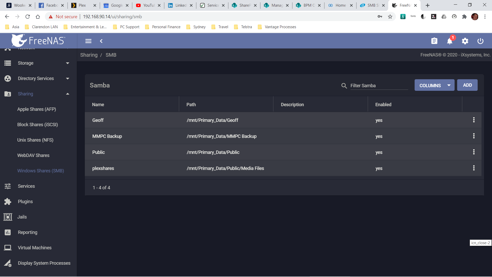Open the Plugins section label

[25, 202]
